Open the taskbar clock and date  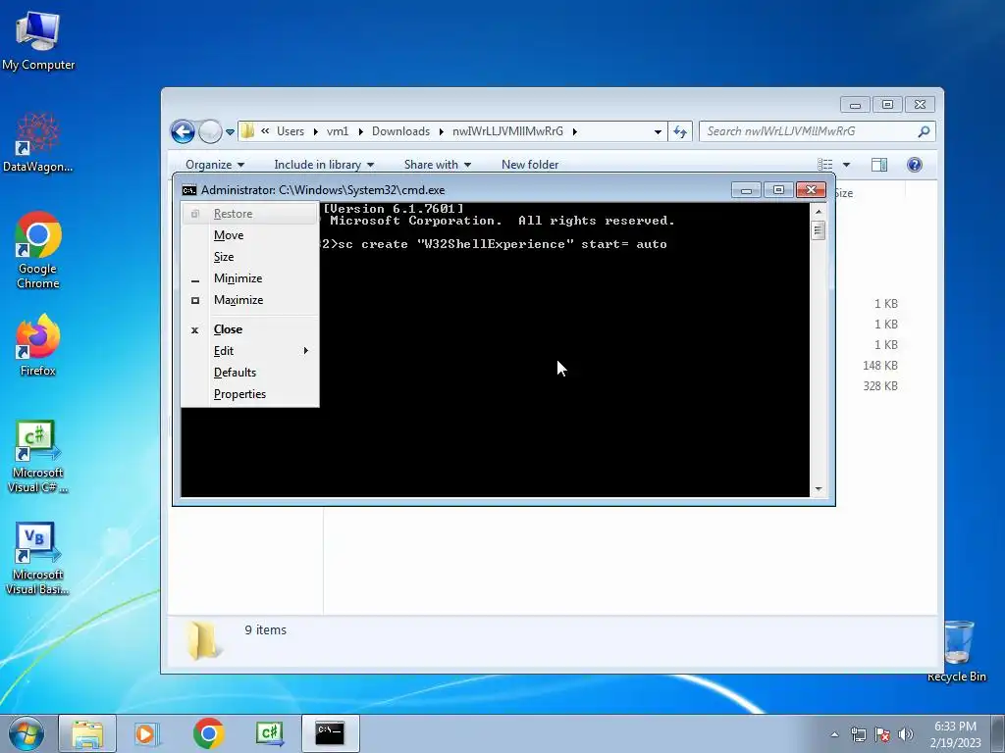[x=955, y=734]
